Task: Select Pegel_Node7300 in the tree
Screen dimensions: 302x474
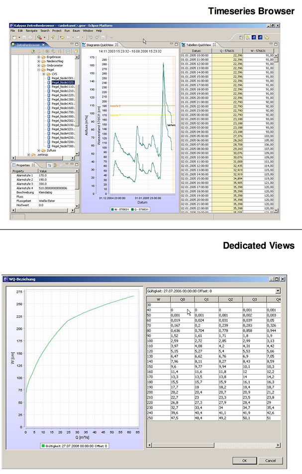Action: (x=63, y=146)
